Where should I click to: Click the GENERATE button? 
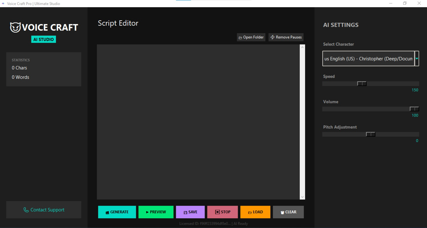117,212
